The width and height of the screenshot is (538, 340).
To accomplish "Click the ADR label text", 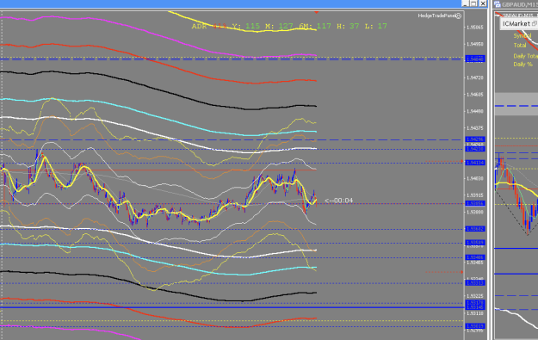I will click(x=199, y=27).
